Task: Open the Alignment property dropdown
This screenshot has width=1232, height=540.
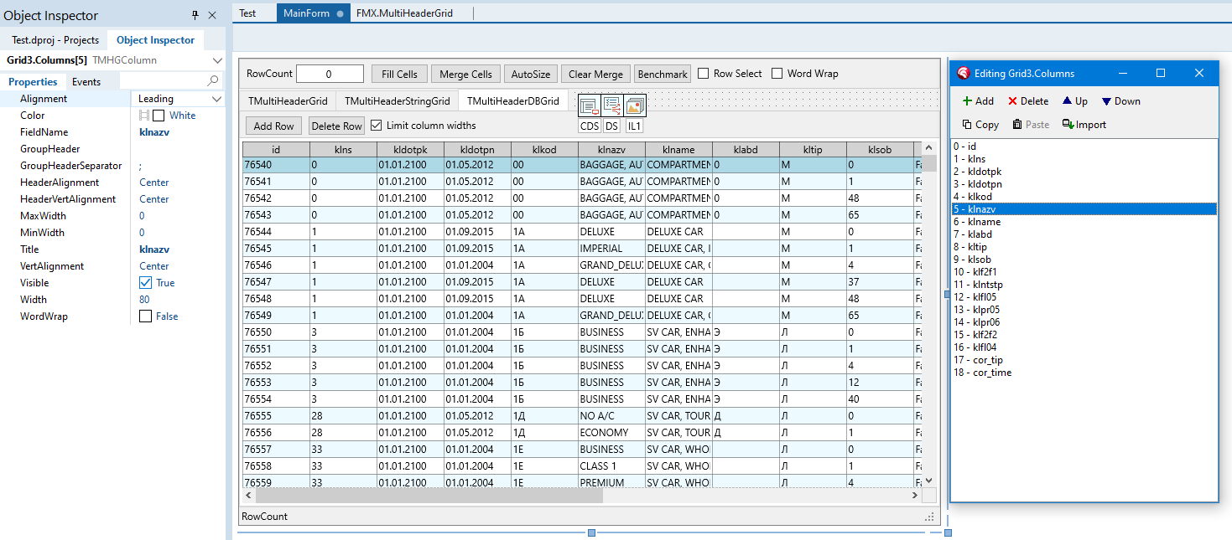Action: 217,99
